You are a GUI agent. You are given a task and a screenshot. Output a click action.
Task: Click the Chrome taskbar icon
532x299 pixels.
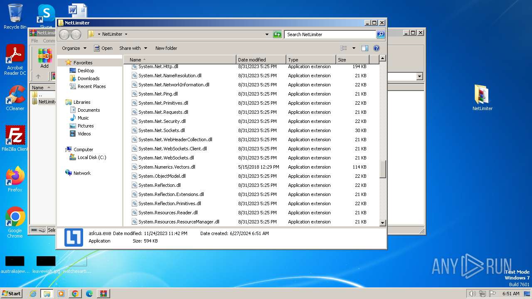click(75, 294)
